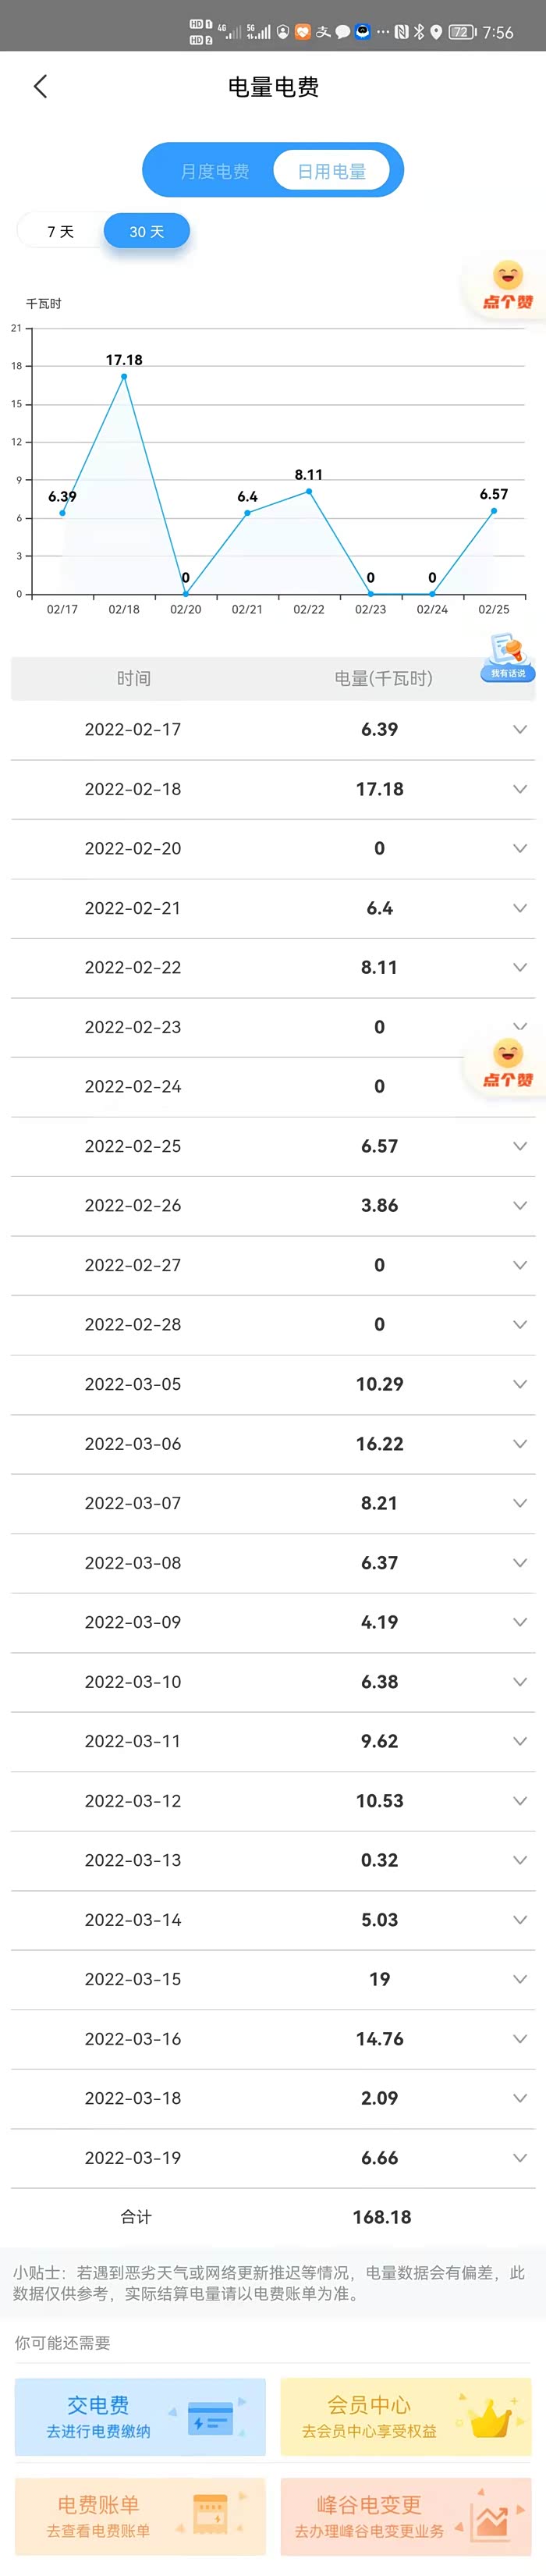This screenshot has width=546, height=2576.
Task: Expand the 2022-03-19 row chevron
Action: click(x=519, y=2158)
